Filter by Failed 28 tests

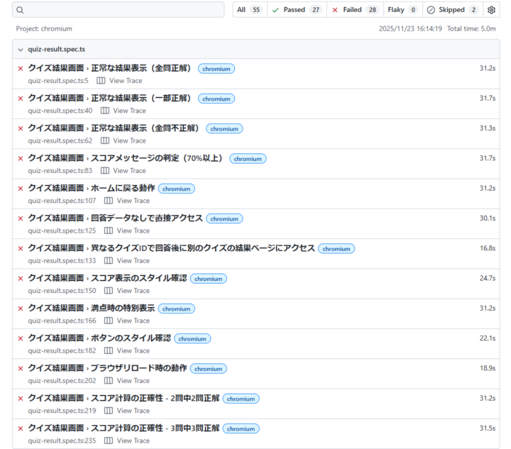click(355, 10)
